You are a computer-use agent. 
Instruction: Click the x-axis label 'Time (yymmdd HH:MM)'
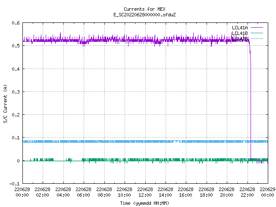(x=144, y=203)
